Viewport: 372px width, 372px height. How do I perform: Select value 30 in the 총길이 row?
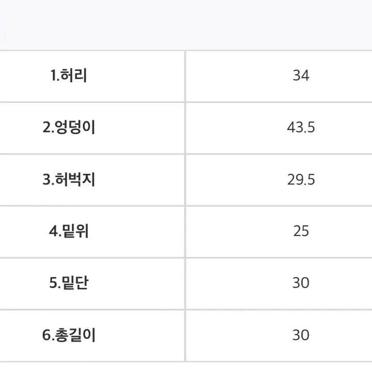point(300,335)
